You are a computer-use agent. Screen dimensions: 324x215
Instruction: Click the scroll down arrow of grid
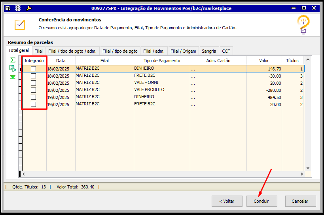pos(308,167)
